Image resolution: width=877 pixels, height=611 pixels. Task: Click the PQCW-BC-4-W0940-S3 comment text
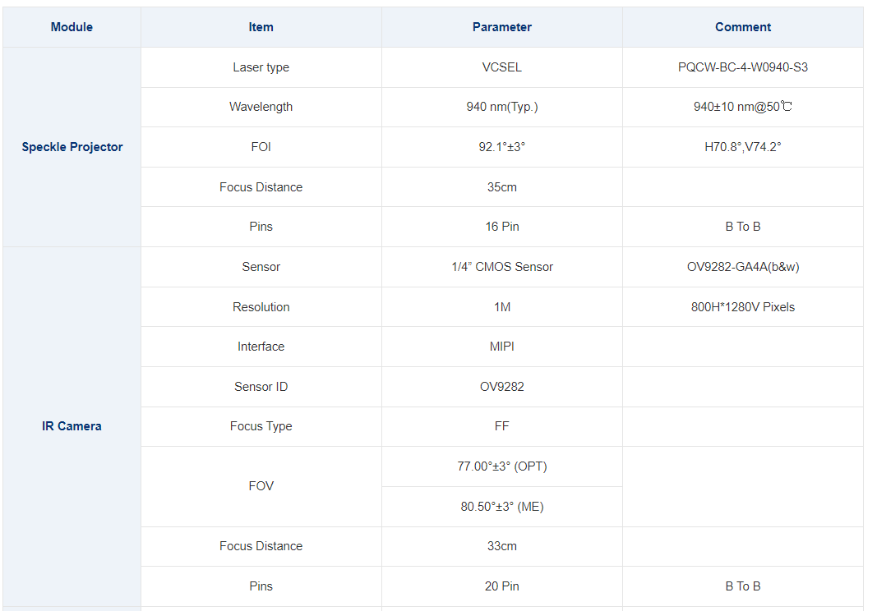pyautogui.click(x=742, y=67)
